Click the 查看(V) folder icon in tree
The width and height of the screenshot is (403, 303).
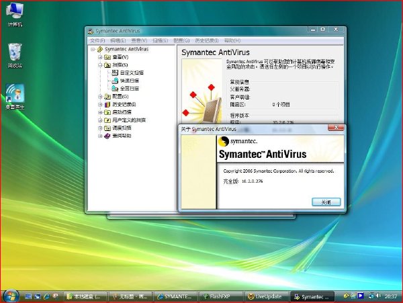coord(107,57)
